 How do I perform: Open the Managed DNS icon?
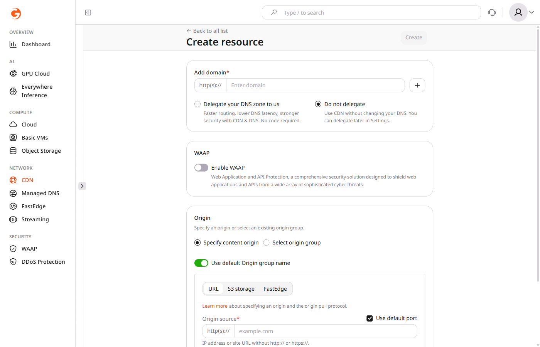(13, 193)
